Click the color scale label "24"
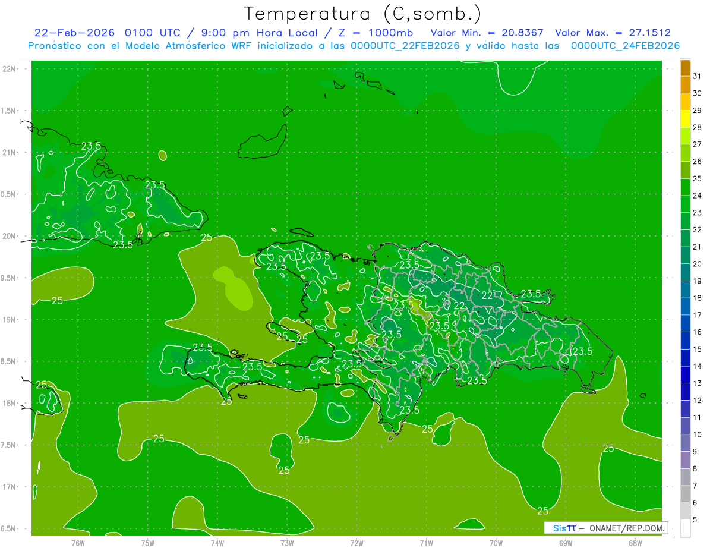The width and height of the screenshot is (713, 551). pos(698,196)
